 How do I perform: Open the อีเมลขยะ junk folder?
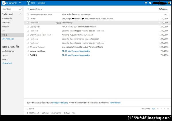(6, 23)
